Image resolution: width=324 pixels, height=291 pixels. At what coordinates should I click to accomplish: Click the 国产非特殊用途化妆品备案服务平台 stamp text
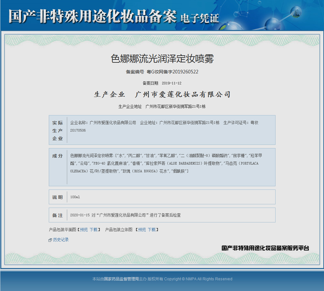click(265, 248)
